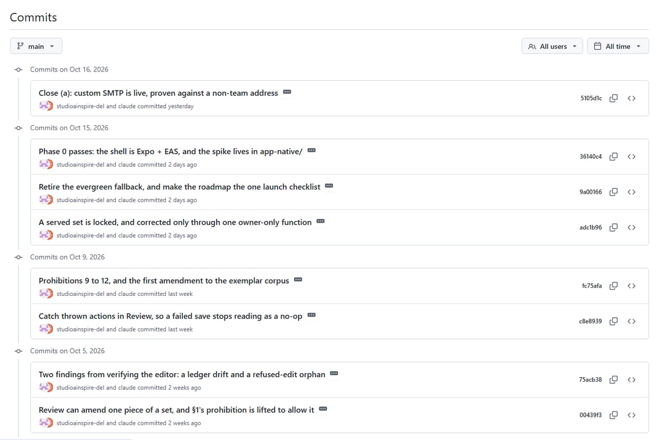Image resolution: width=659 pixels, height=440 pixels.
Task: Copy full SHA for commit fc75afa
Action: pos(614,286)
